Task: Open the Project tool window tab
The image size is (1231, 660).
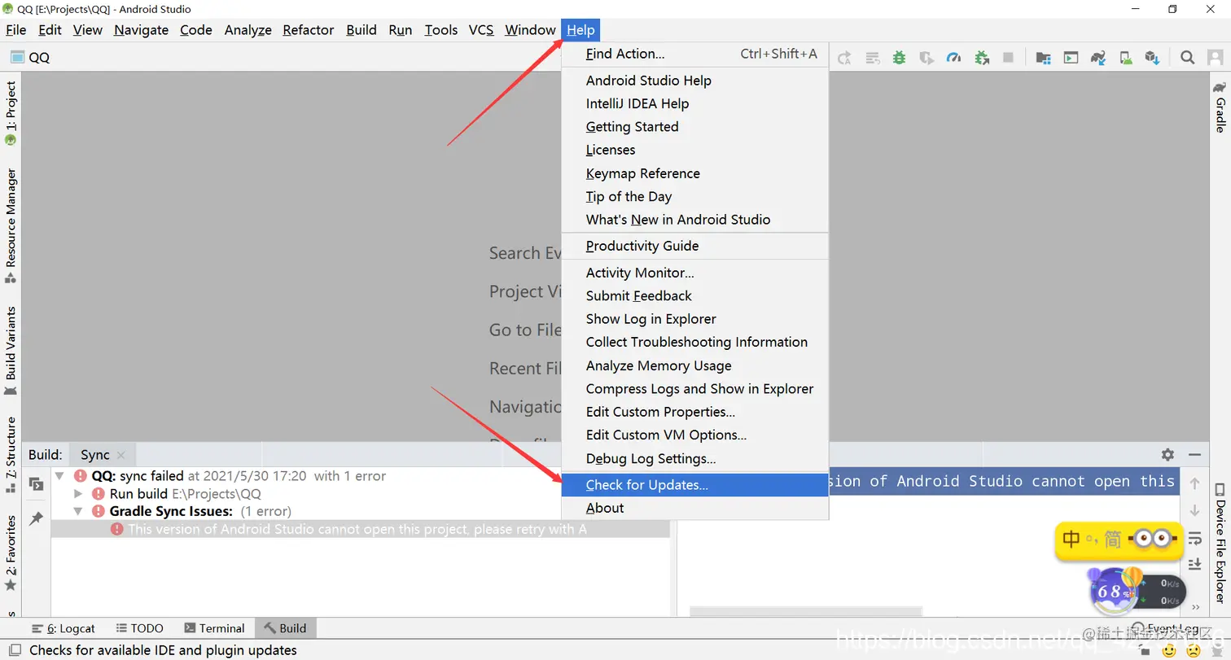Action: [x=11, y=112]
